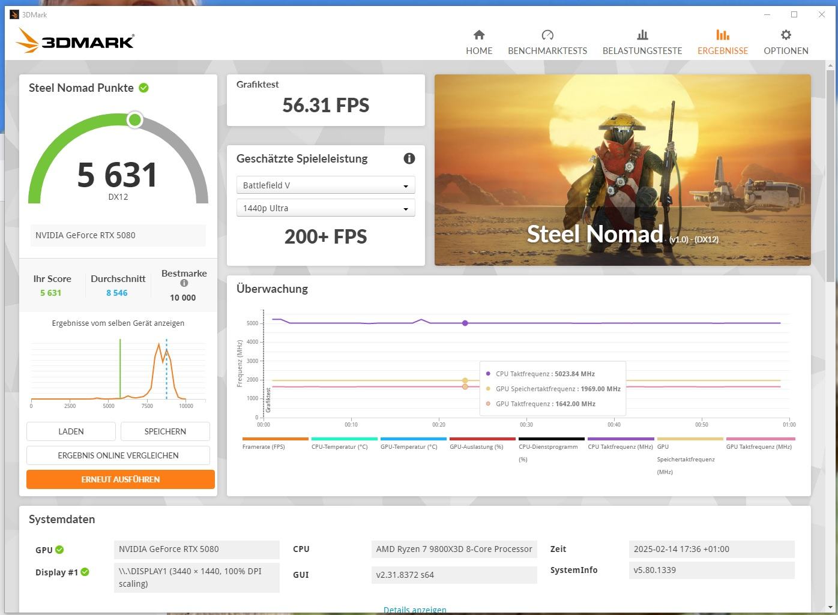This screenshot has width=838, height=615.
Task: Click the SPEICHERN button
Action: (165, 431)
